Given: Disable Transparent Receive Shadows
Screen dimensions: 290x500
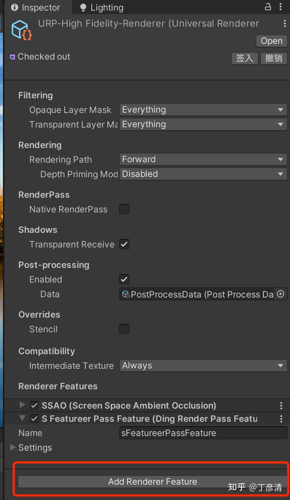Looking at the screenshot, I should [x=124, y=244].
